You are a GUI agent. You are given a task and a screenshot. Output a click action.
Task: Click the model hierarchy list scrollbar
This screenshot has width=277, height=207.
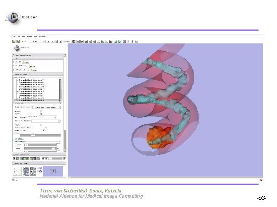(x=60, y=90)
